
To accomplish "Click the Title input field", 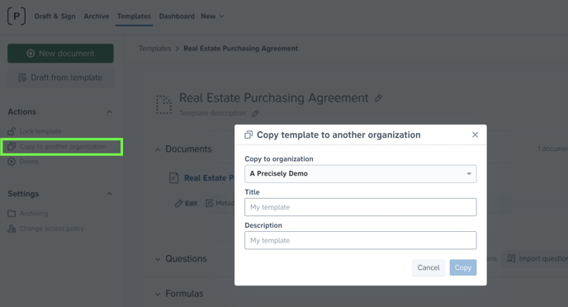I will click(361, 207).
